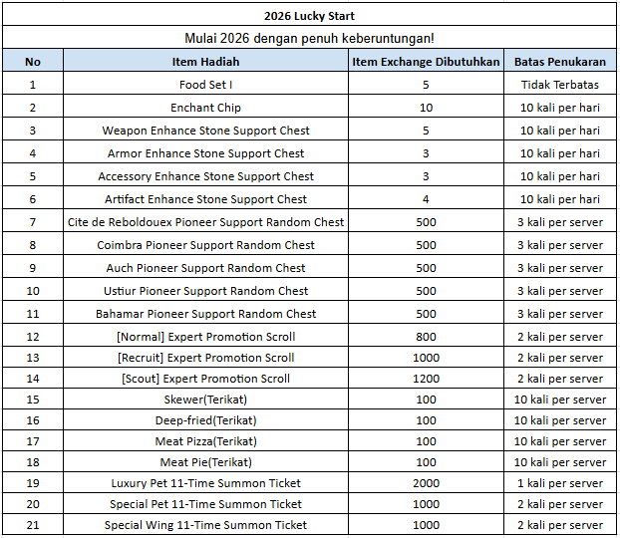The image size is (620, 538).
Task: Select the "No" header cell
Action: click(33, 62)
